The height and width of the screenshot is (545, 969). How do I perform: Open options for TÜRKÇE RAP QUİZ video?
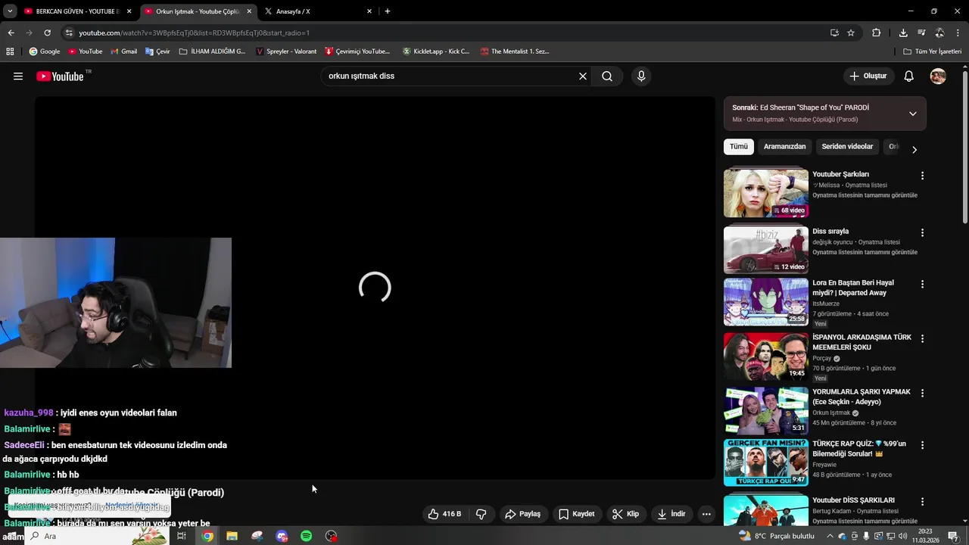click(x=922, y=445)
